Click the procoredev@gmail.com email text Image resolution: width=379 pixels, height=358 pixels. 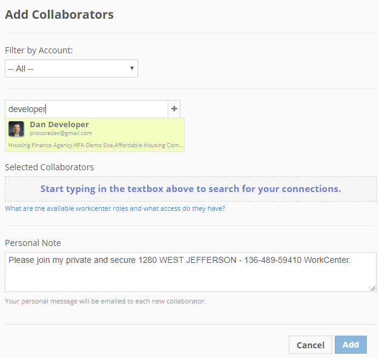[x=61, y=133]
